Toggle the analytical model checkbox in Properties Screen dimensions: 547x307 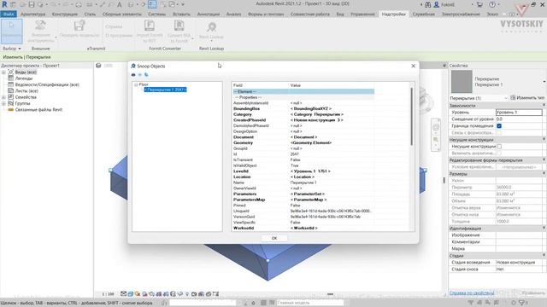coord(499,153)
